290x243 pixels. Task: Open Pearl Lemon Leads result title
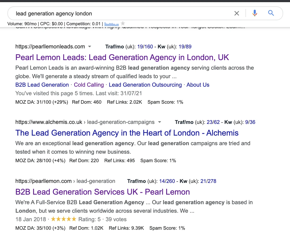coord(122,57)
